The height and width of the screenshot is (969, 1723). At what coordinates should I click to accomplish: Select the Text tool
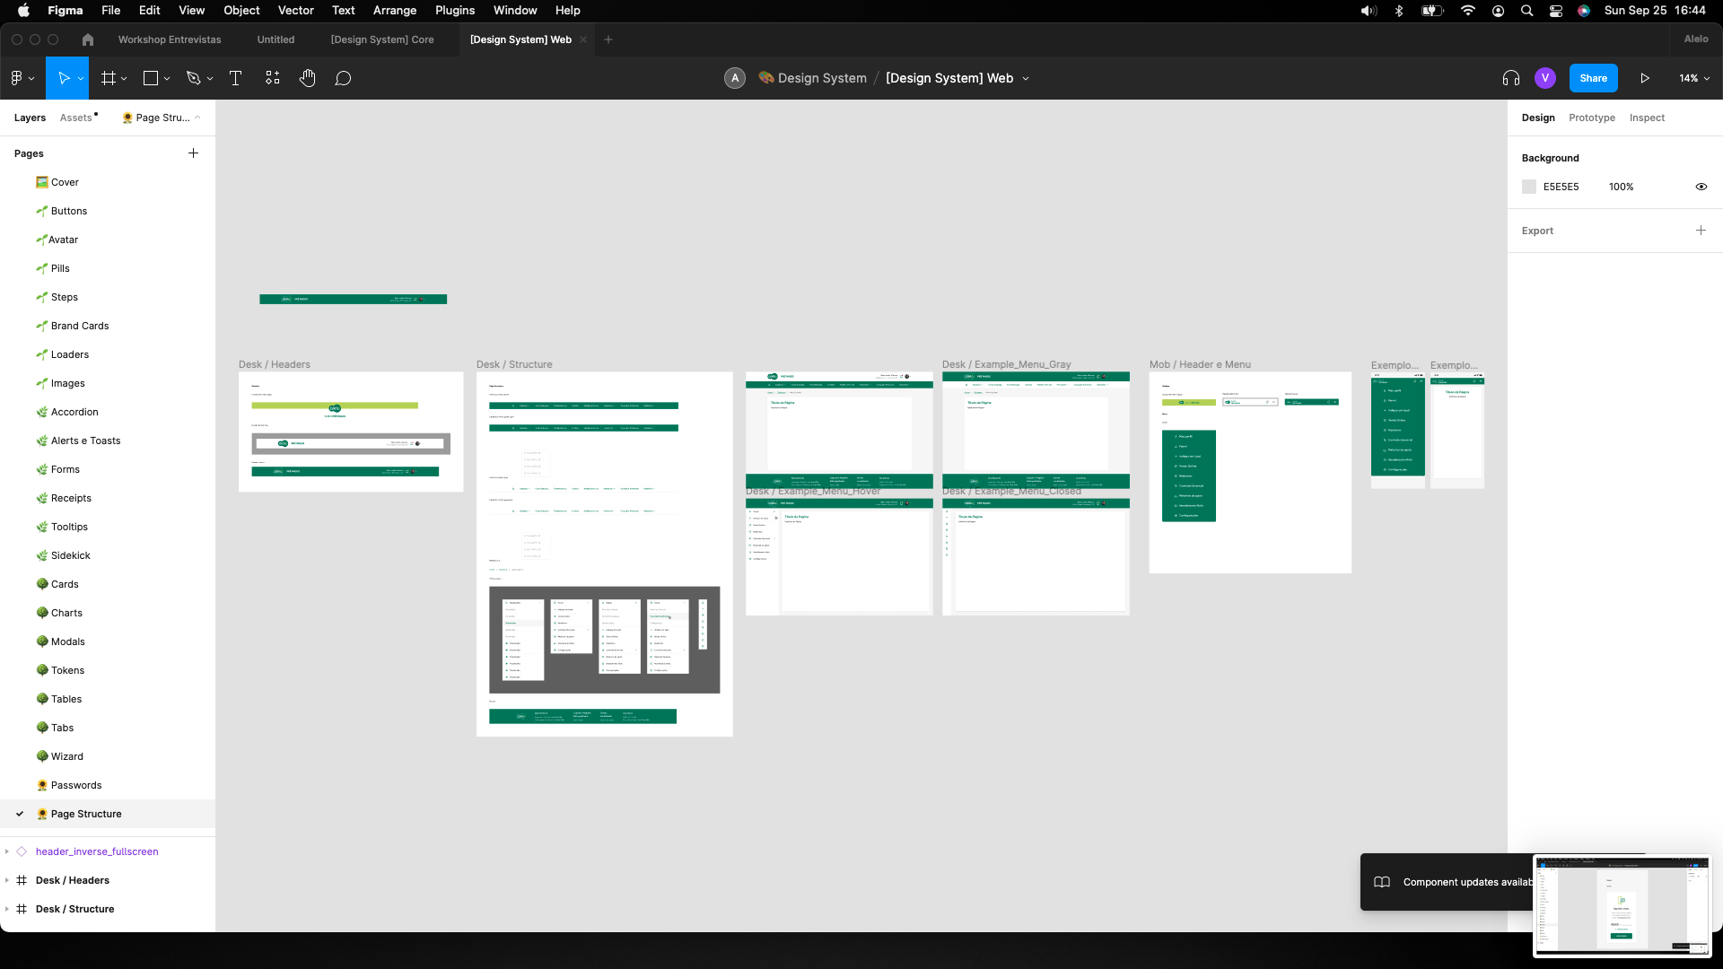pyautogui.click(x=236, y=78)
